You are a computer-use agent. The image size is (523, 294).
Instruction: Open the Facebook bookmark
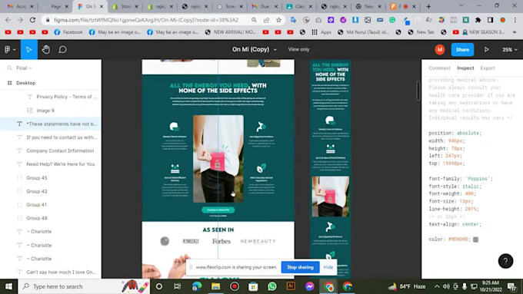click(x=68, y=32)
